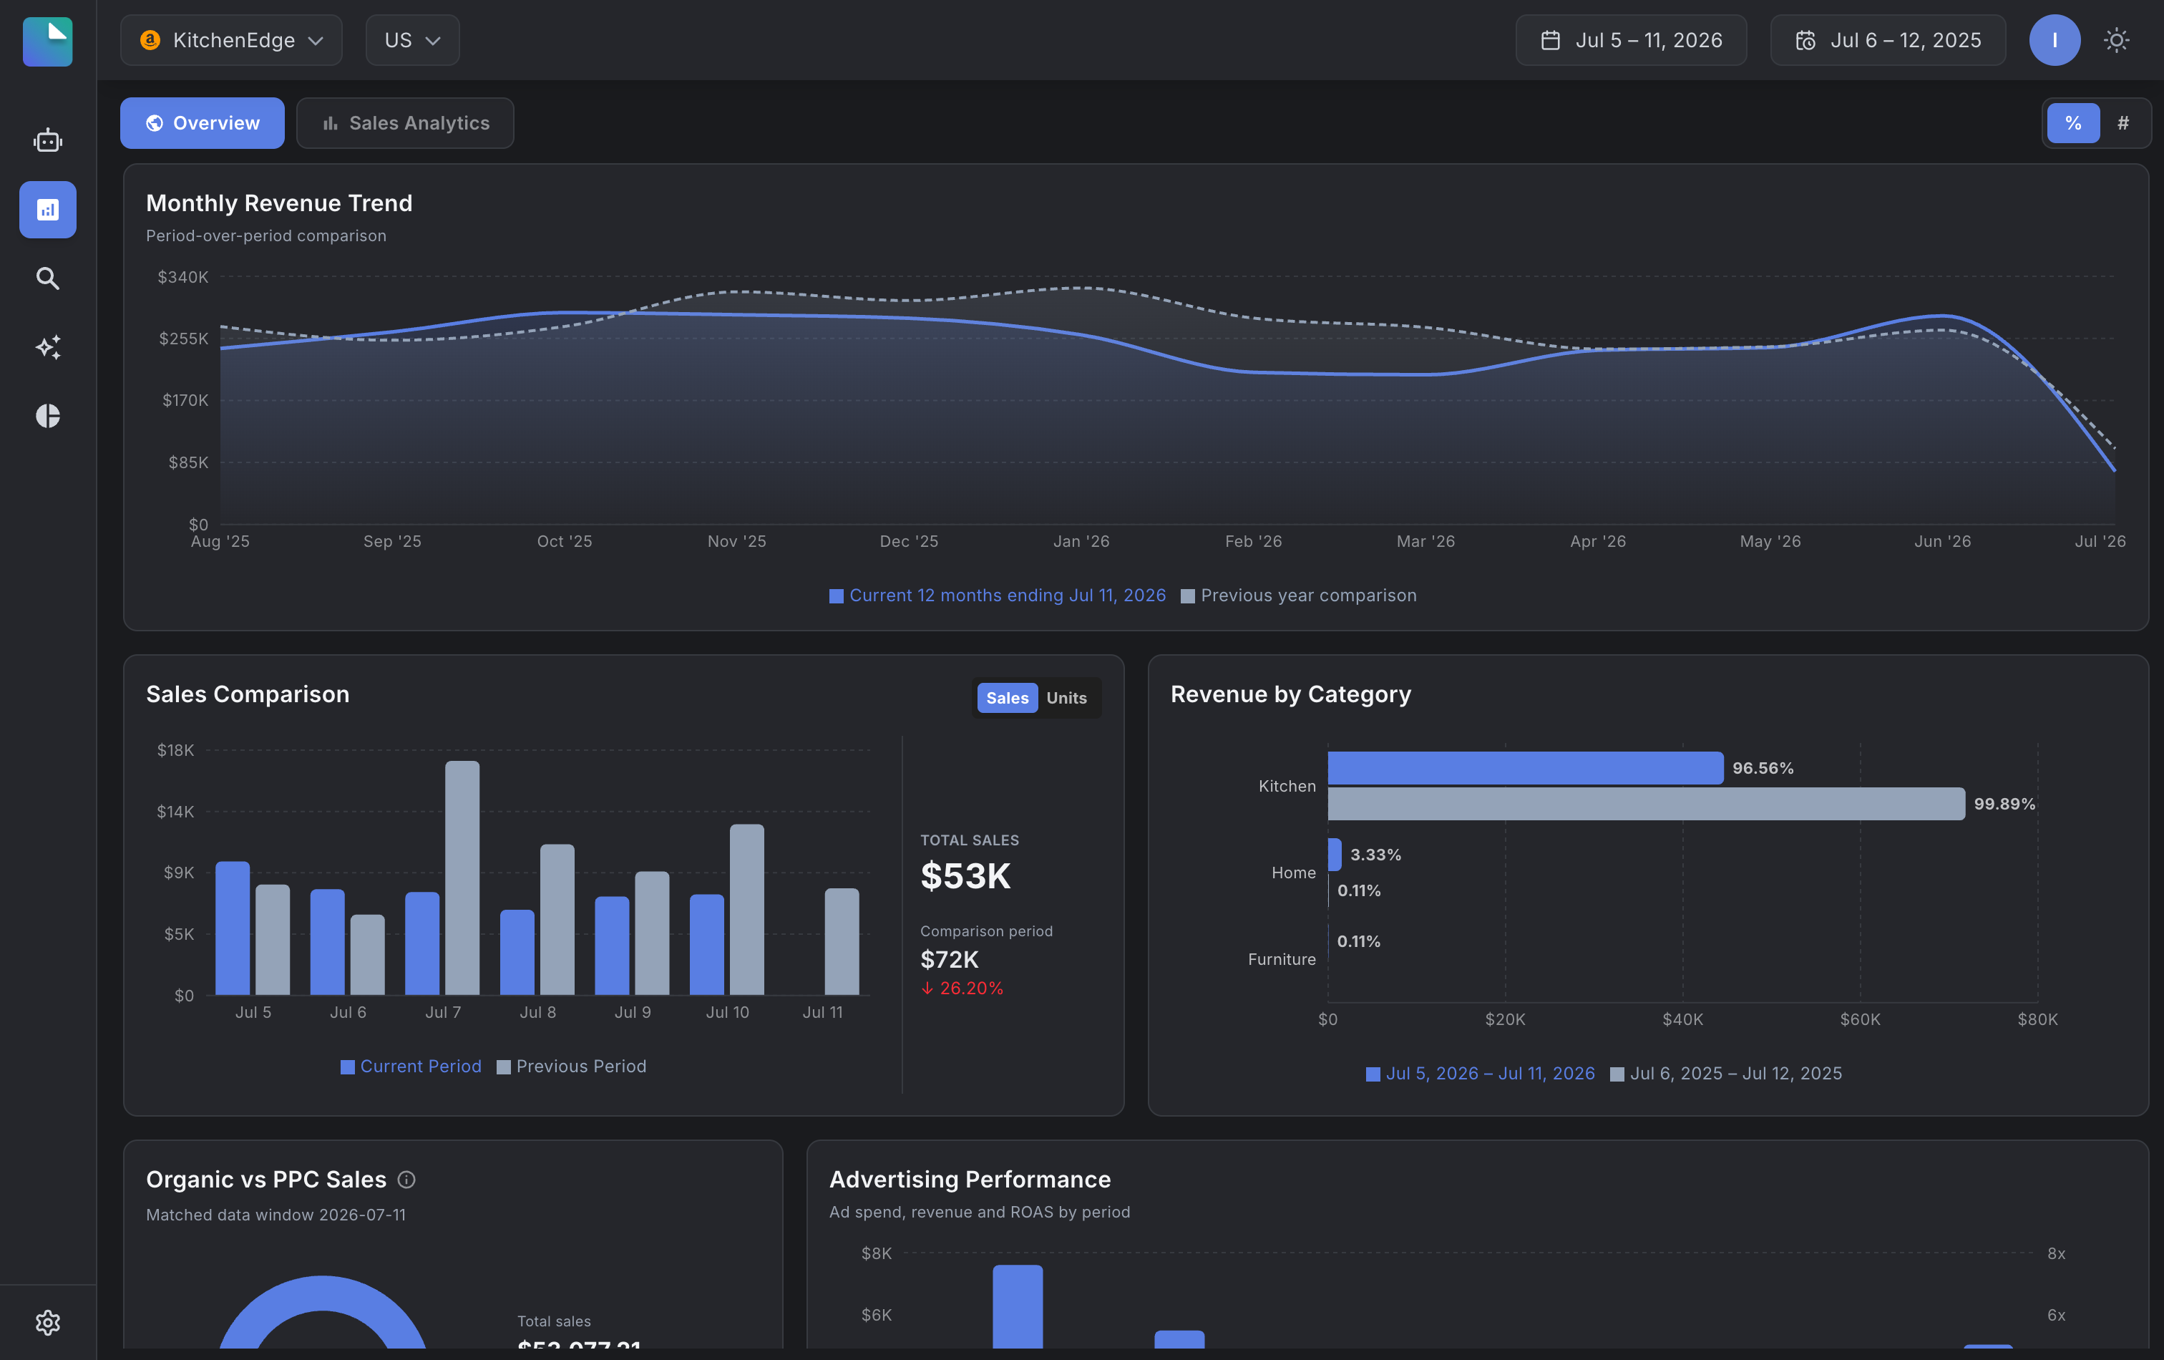The width and height of the screenshot is (2164, 1360).
Task: Open settings gear in sidebar
Action: [48, 1322]
